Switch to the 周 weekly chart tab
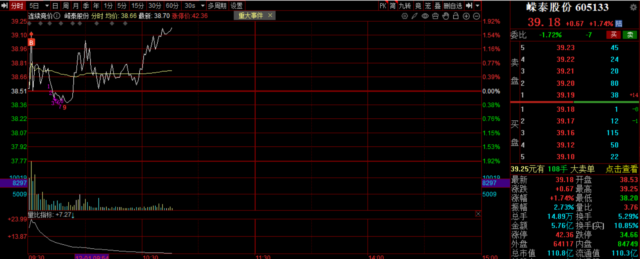 coord(65,6)
